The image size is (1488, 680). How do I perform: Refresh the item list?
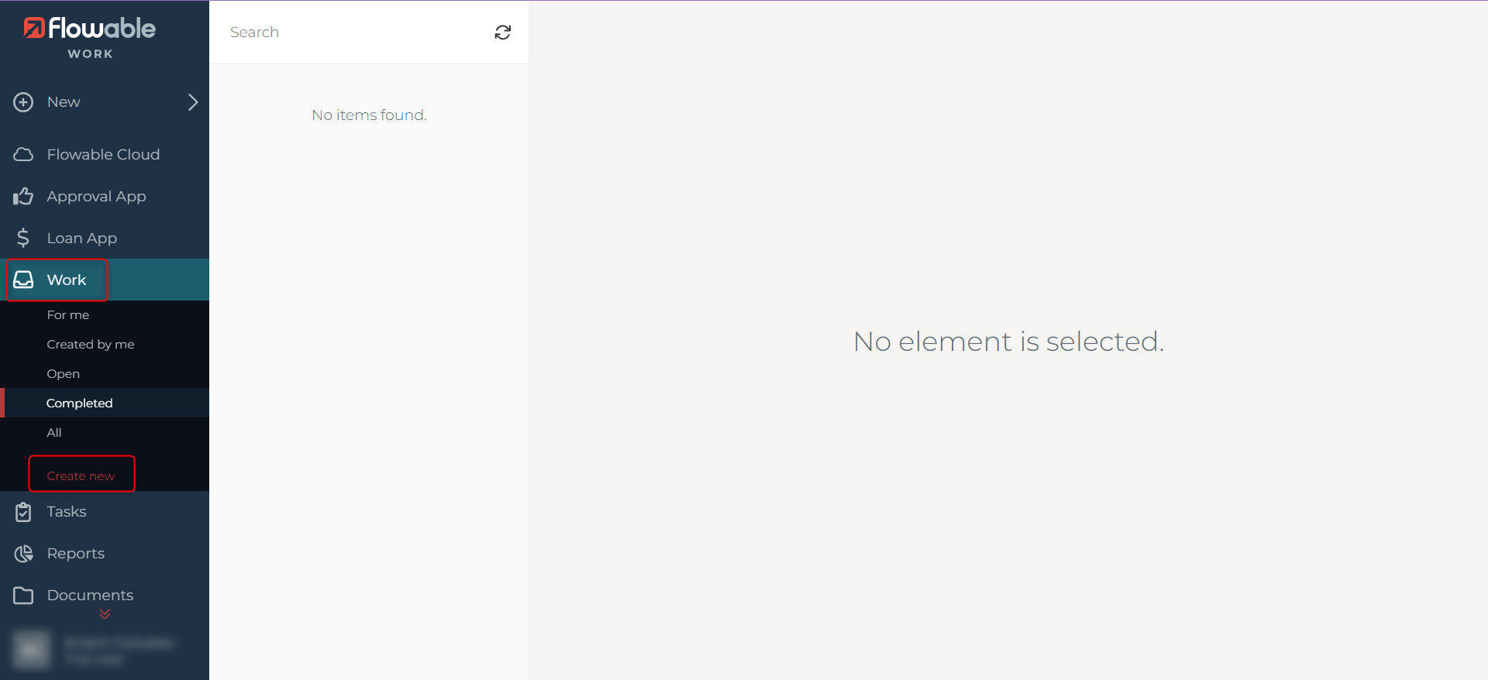point(503,33)
